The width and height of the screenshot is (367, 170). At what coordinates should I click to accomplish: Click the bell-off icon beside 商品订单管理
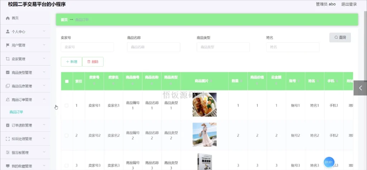[x=8, y=99]
